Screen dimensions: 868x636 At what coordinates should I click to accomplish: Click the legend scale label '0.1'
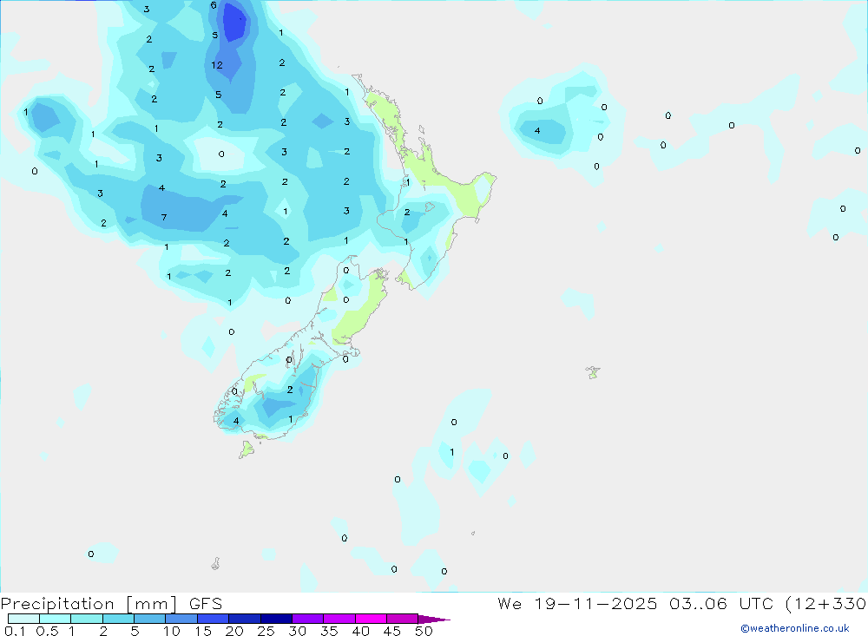tap(15, 631)
